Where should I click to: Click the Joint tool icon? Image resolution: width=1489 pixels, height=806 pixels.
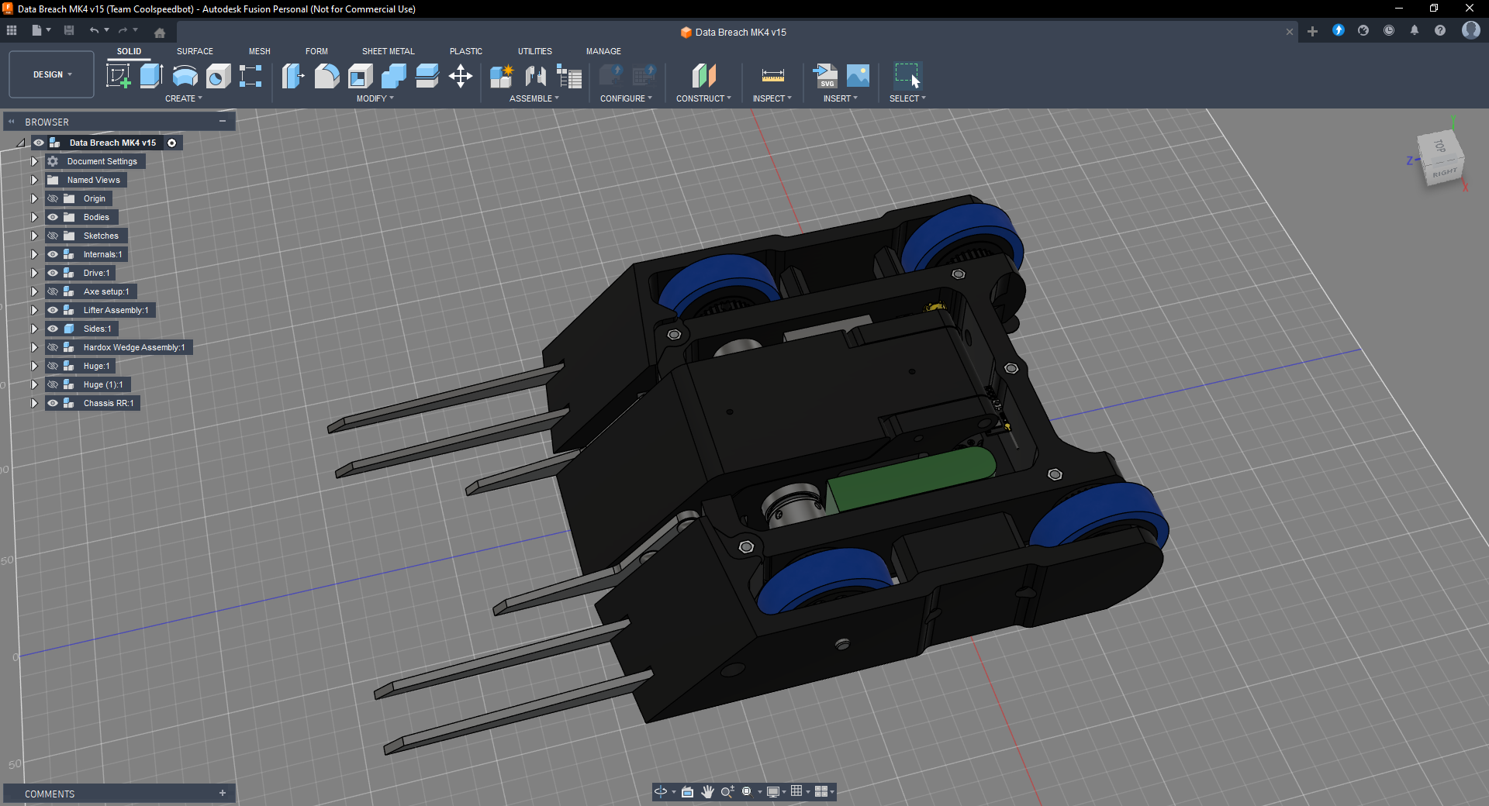point(535,76)
